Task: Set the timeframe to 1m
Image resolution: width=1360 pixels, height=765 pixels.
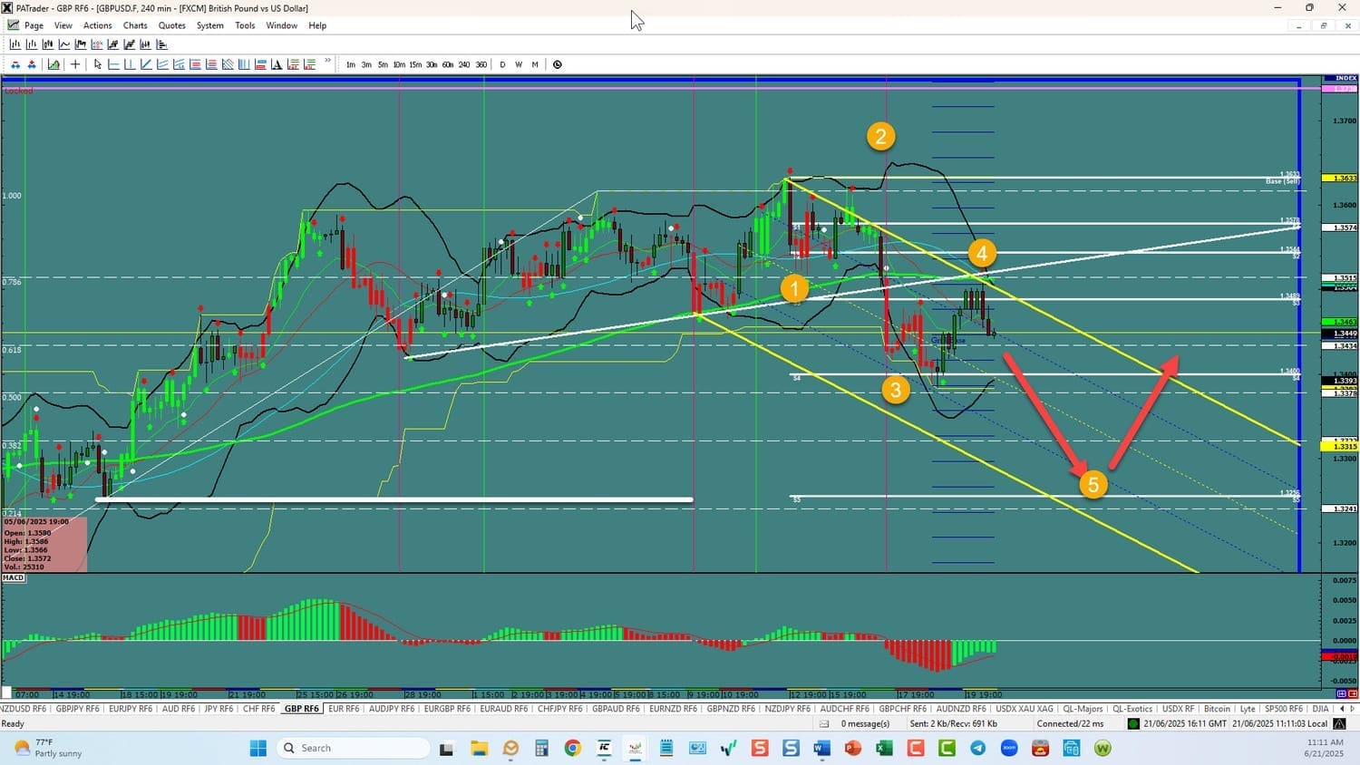Action: tap(351, 64)
